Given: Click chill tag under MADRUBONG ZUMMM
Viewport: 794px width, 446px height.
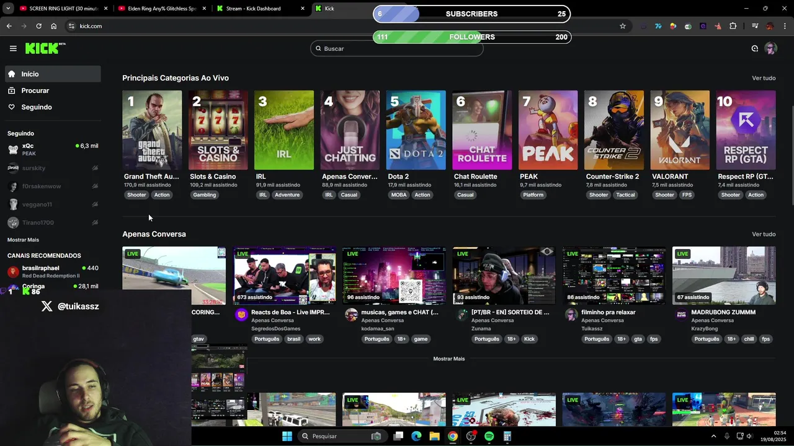Looking at the screenshot, I should [749, 339].
